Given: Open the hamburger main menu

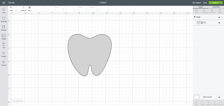Looking at the screenshot, I should point(4,3).
